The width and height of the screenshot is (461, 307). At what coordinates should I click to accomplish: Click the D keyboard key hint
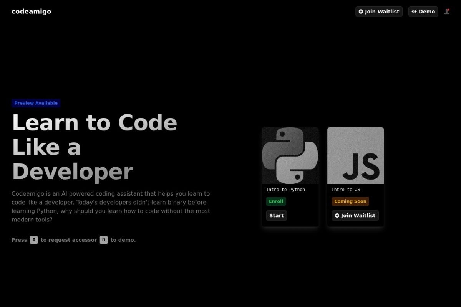point(104,240)
